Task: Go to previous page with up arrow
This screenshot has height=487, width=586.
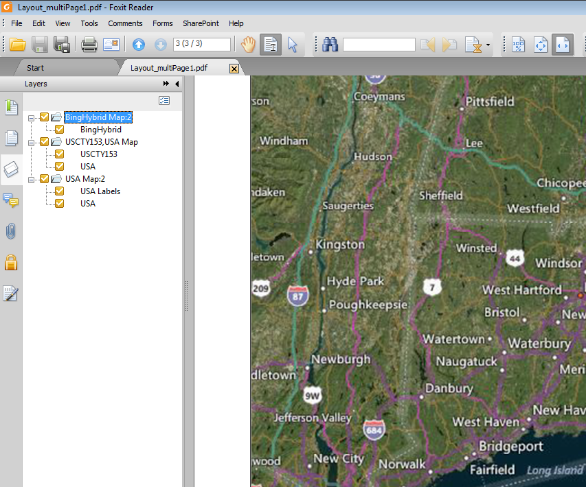Action: 139,45
